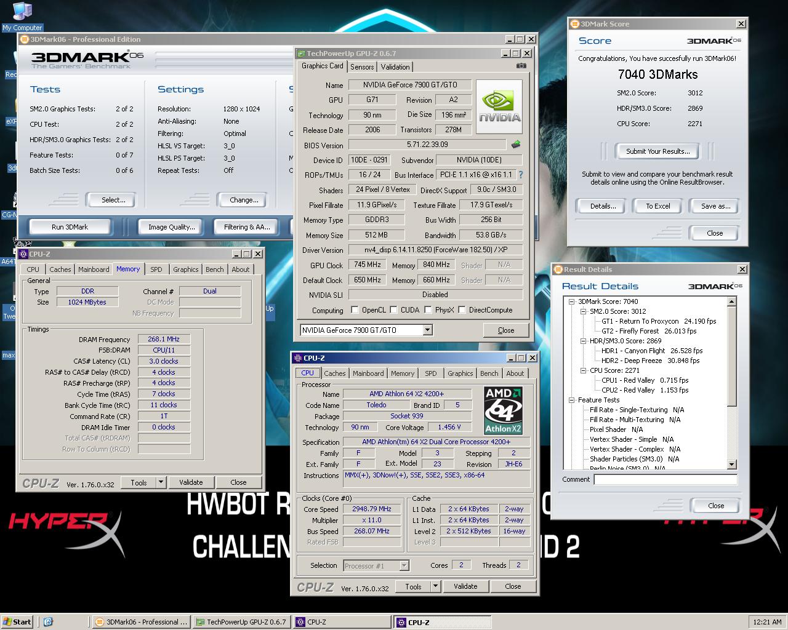This screenshot has width=788, height=630.
Task: Collapse the HDR/SM3.0 Score: 2869 node
Action: click(x=584, y=341)
